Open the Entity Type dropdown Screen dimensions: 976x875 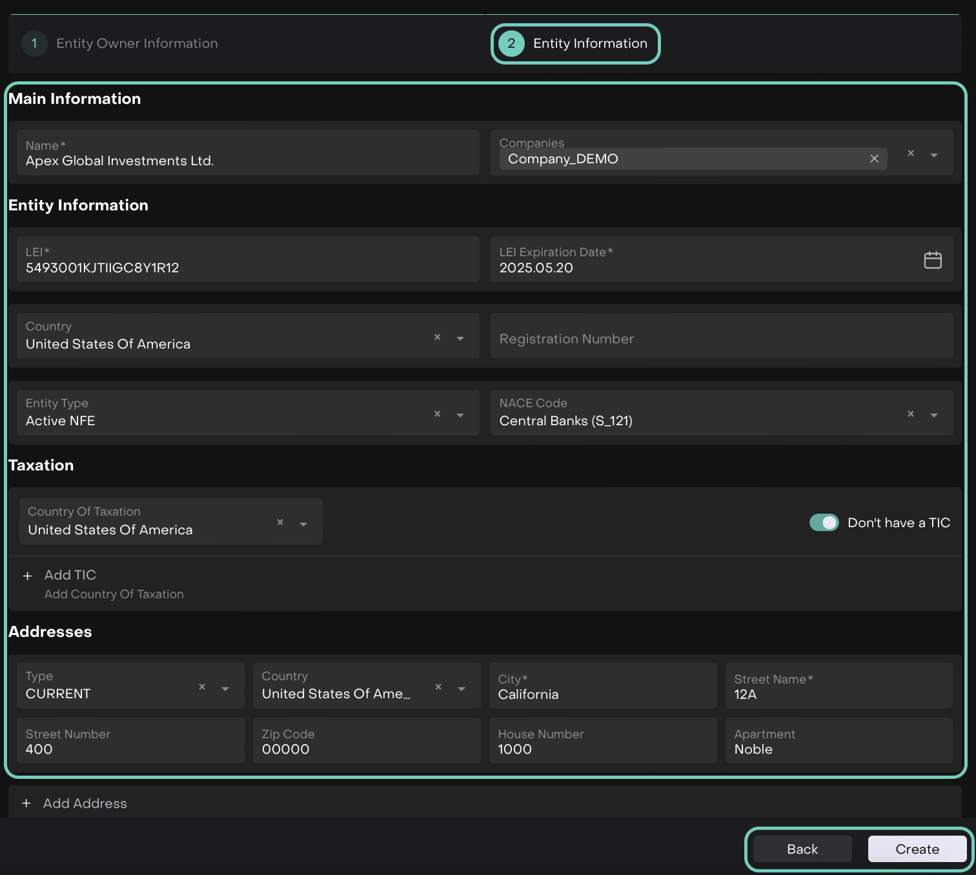(x=460, y=415)
